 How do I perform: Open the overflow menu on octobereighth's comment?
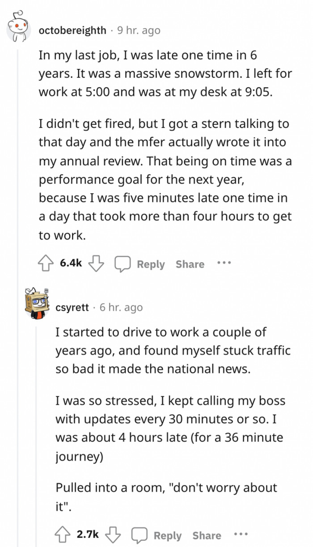(224, 263)
